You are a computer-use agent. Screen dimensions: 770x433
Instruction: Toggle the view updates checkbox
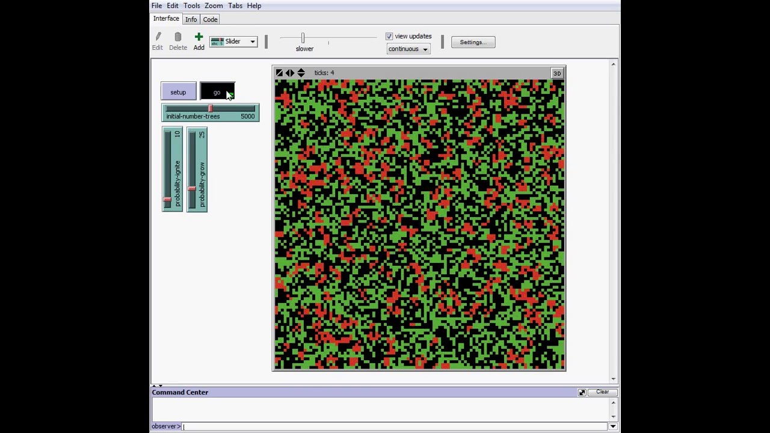coord(389,36)
